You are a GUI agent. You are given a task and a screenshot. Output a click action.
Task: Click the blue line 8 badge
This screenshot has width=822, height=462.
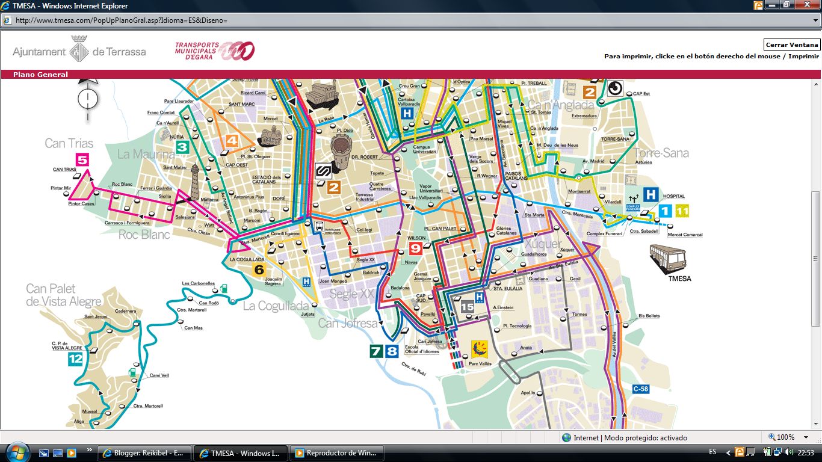click(392, 351)
